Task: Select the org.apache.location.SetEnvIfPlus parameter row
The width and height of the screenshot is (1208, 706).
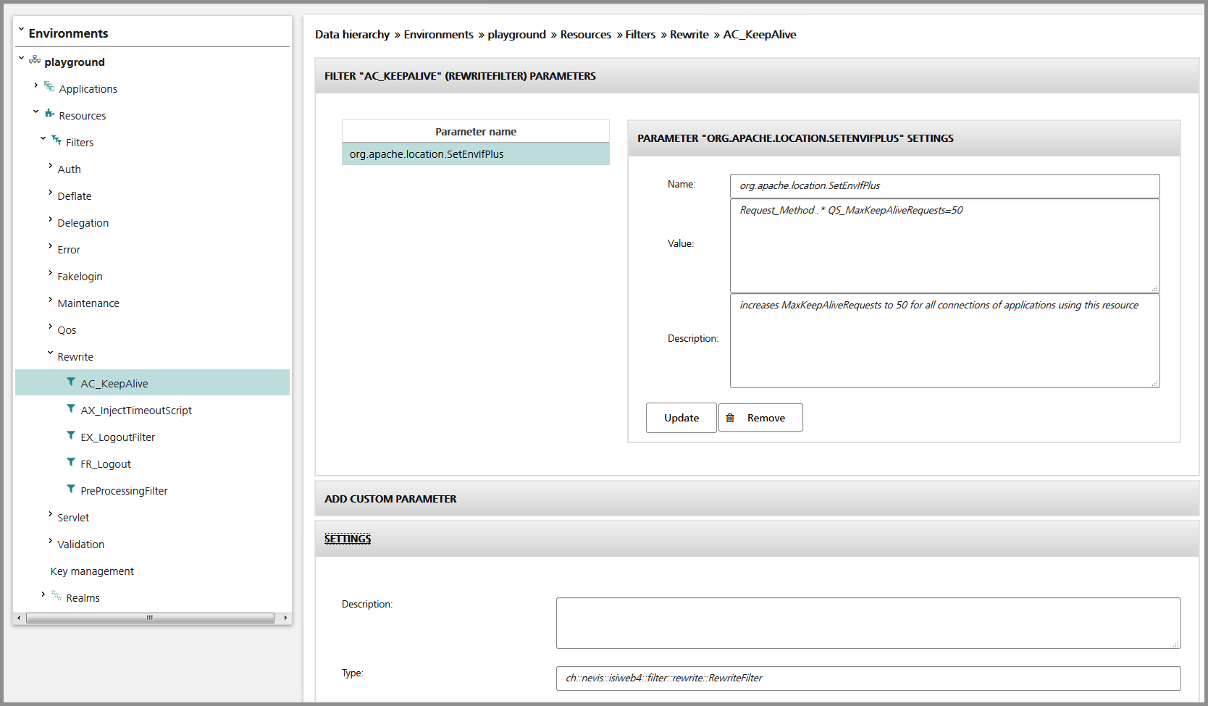Action: (x=476, y=154)
